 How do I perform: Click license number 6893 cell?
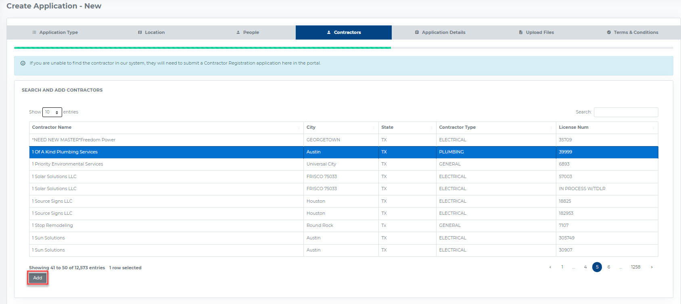(607, 164)
